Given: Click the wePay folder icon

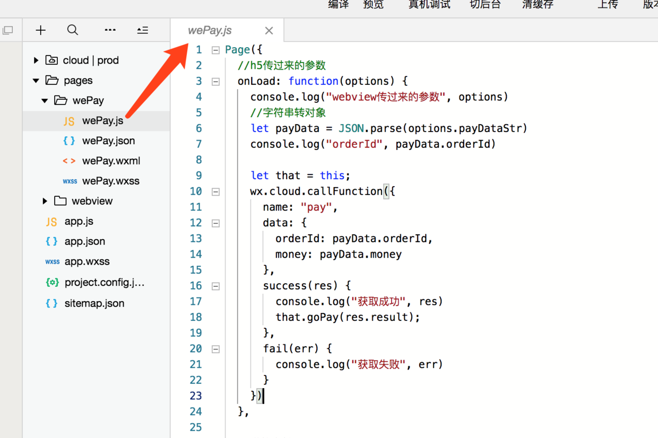Looking at the screenshot, I should pyautogui.click(x=61, y=100).
